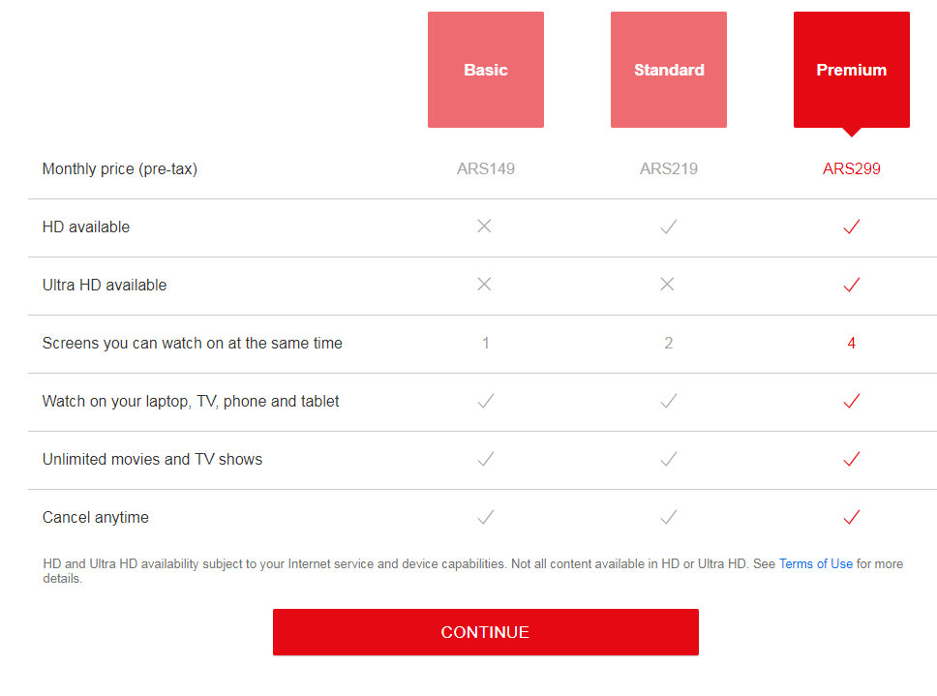The height and width of the screenshot is (696, 937).
Task: Click the X icon under Basic for HD available
Action: pyautogui.click(x=485, y=227)
